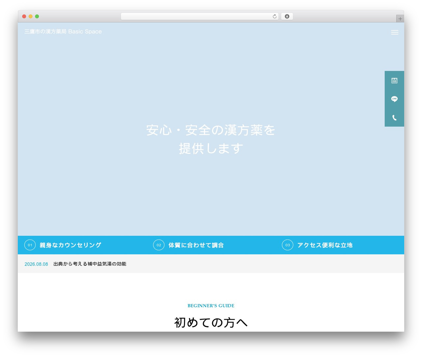Select 親身なカウンセリング feature link
The image size is (422, 357).
pos(70,245)
